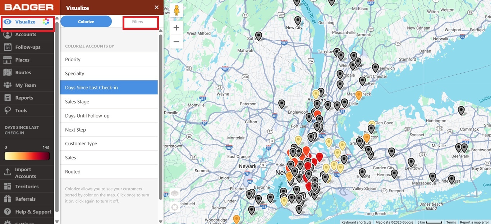
Task: Open Accounts via its person icon
Action: coord(8,35)
